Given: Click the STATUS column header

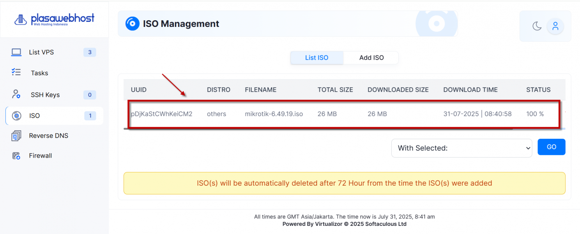Looking at the screenshot, I should (538, 90).
